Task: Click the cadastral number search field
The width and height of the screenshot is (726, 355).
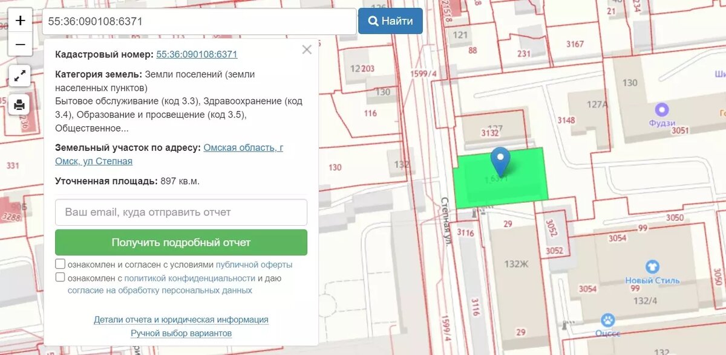Action: click(200, 21)
